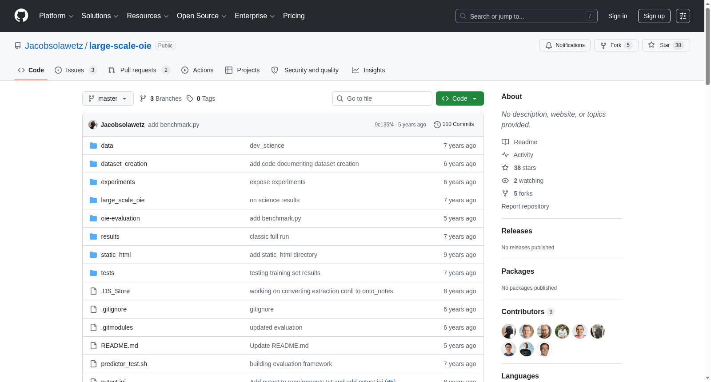Screen dimensions: 711x382
Task: Open the Security and quality tab
Action: tap(305, 70)
